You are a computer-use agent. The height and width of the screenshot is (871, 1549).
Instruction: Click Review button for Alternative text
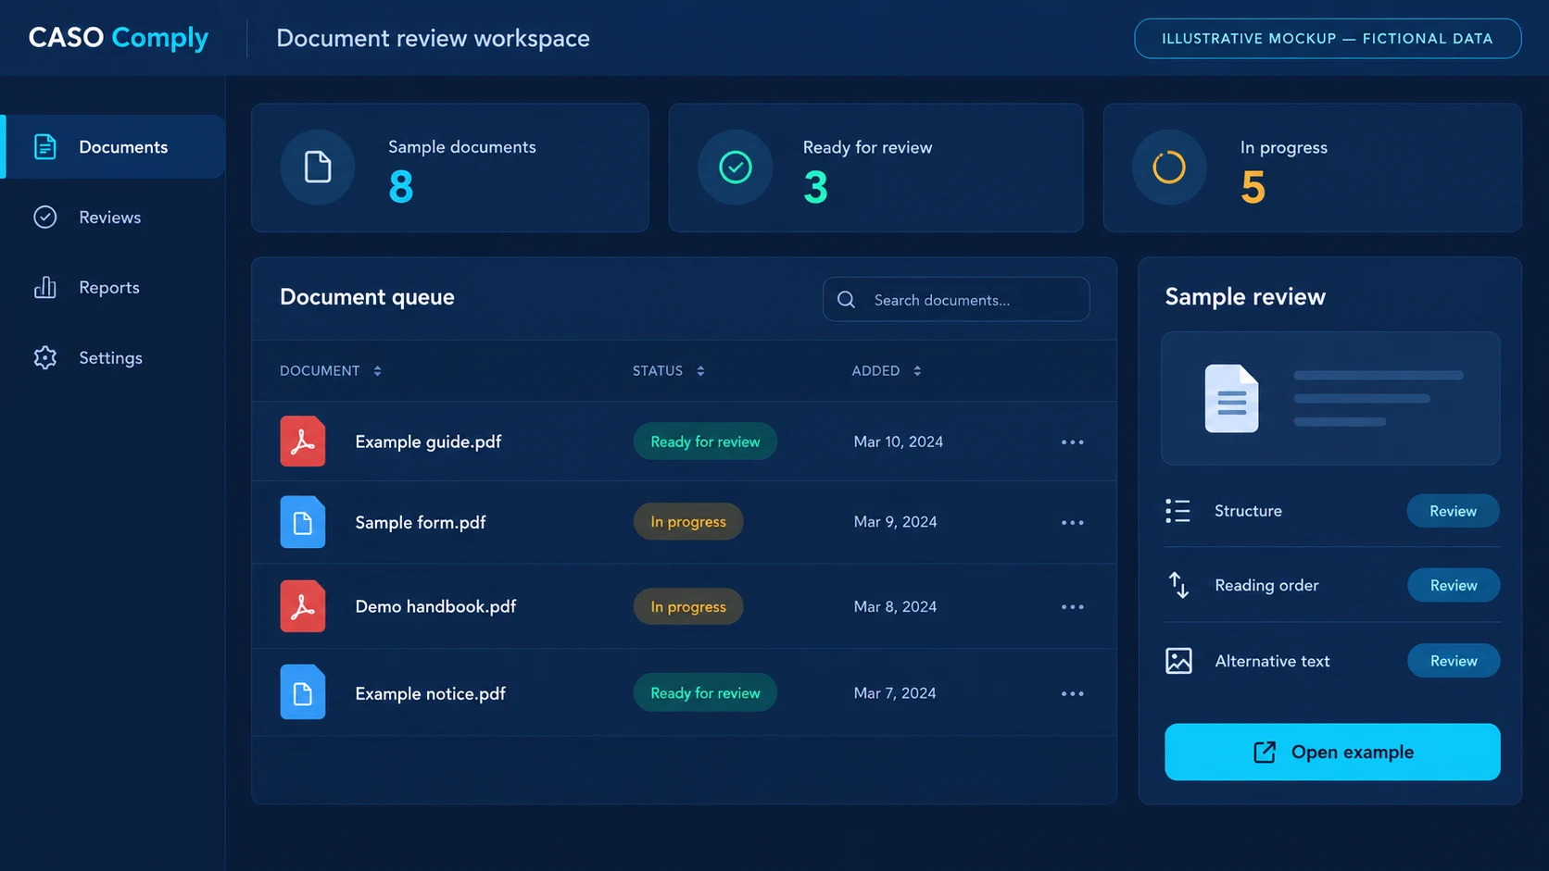pyautogui.click(x=1453, y=661)
